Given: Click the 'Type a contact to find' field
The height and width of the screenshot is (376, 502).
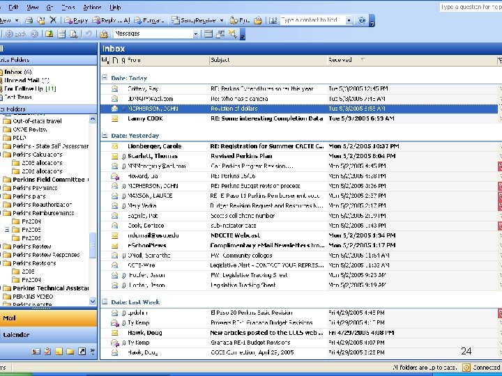Looking at the screenshot, I should pos(312,20).
